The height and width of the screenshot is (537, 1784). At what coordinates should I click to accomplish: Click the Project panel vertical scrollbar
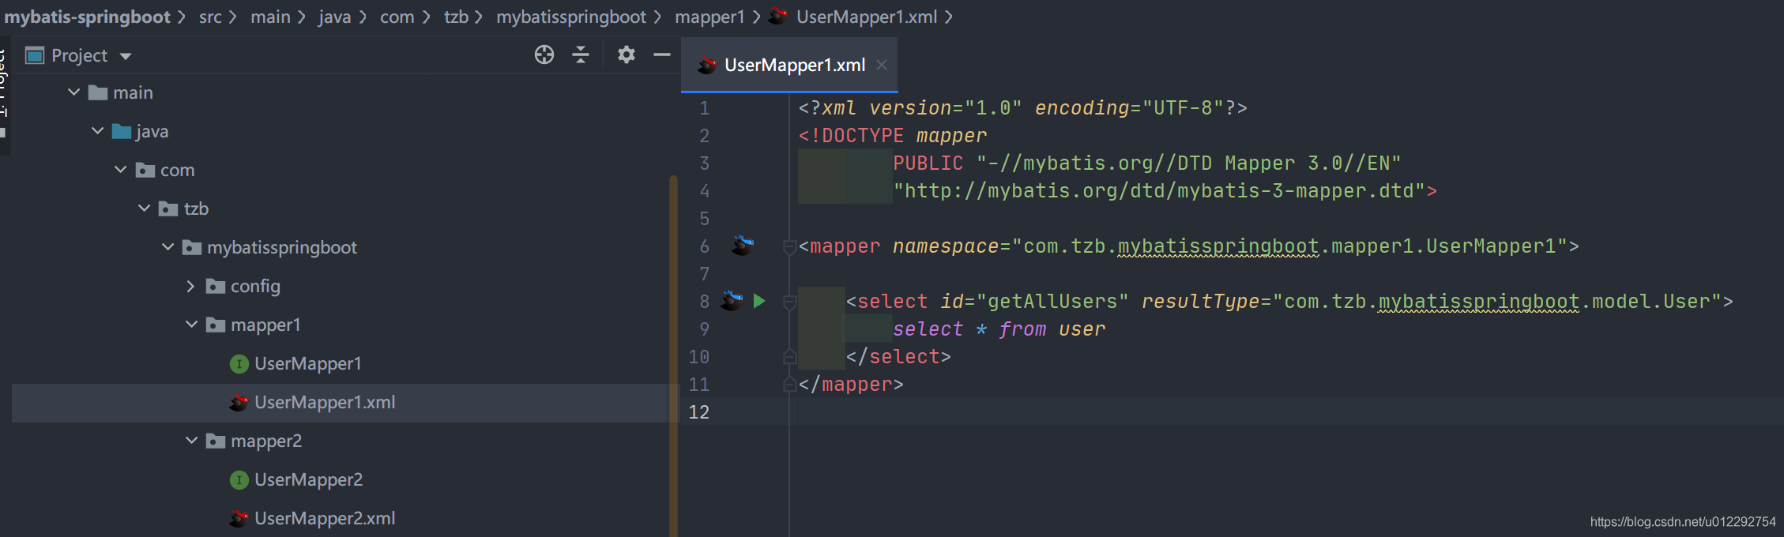tap(673, 355)
